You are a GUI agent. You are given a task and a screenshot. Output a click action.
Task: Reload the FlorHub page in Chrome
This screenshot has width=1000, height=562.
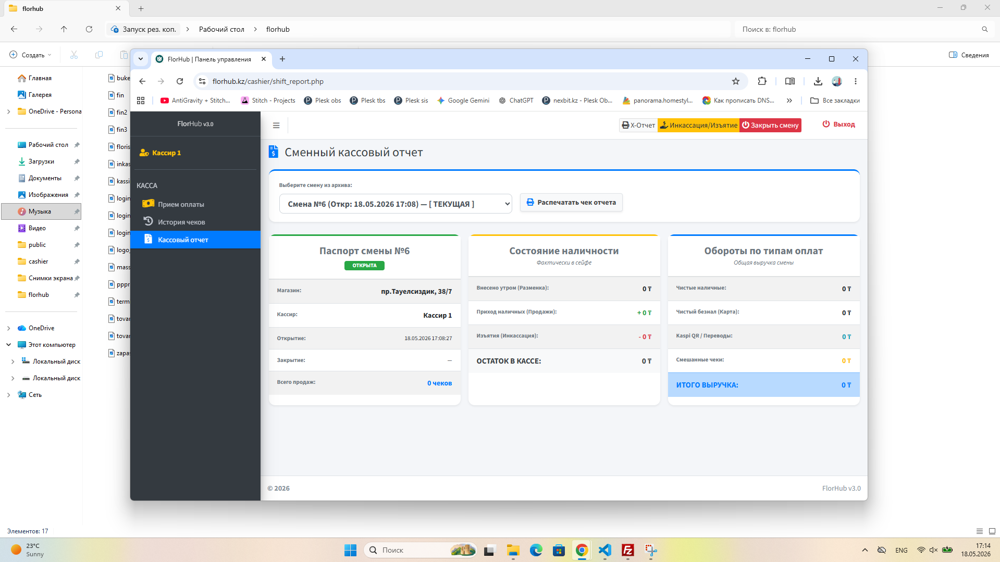click(x=180, y=81)
